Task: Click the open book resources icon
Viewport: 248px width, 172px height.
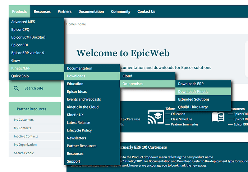Action: pos(218,117)
